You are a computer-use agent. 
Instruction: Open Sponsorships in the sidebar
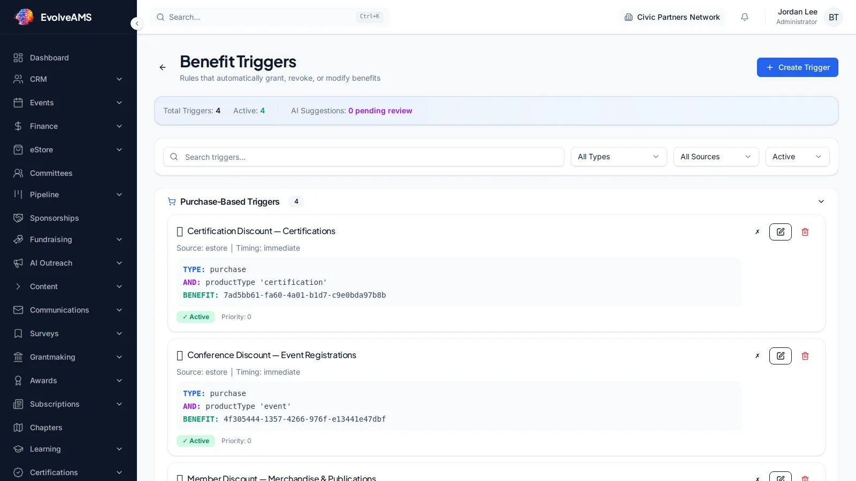pos(68,218)
